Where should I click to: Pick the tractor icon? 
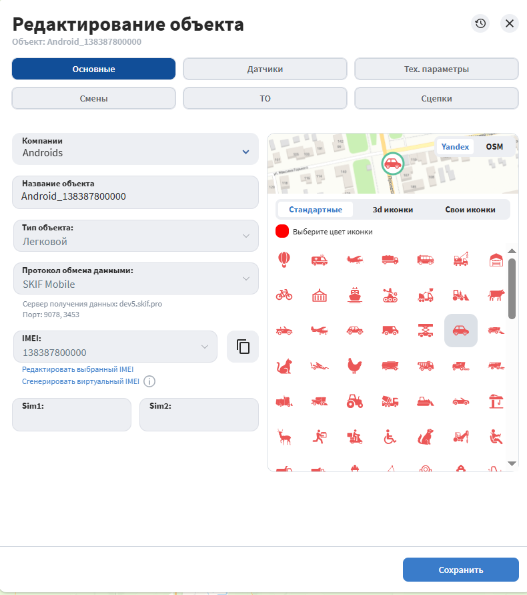tap(354, 401)
